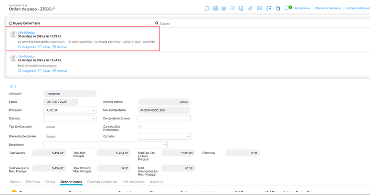Click the Orden de pago - 23595 title
The width and height of the screenshot is (370, 195).
29,9
